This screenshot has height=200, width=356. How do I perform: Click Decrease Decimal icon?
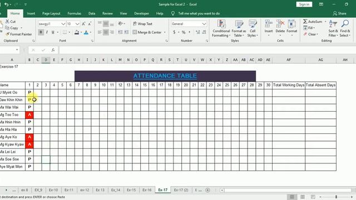tap(204, 32)
